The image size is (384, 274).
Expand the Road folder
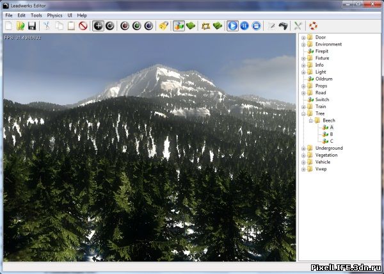pos(303,93)
